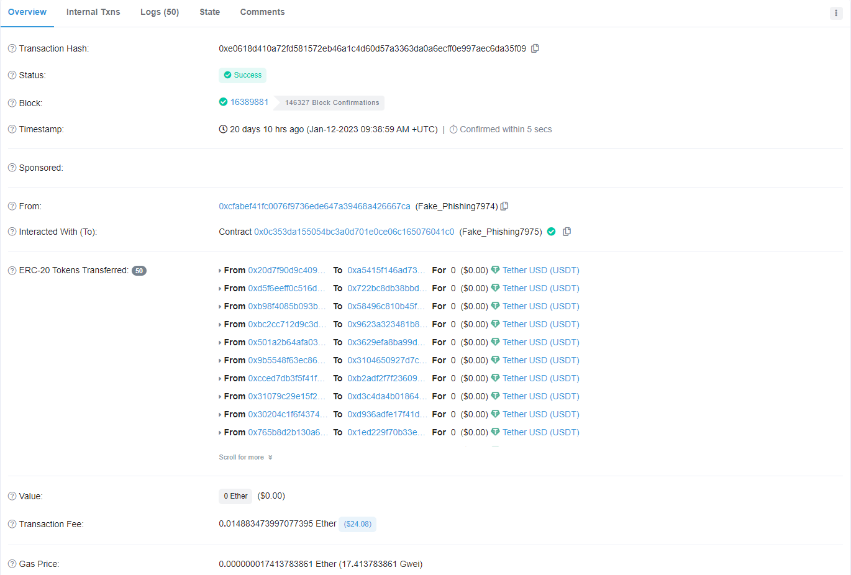The width and height of the screenshot is (851, 575).
Task: Click Tether icon in 0xd5f6eeff0c516d transfer row
Action: 495,287
